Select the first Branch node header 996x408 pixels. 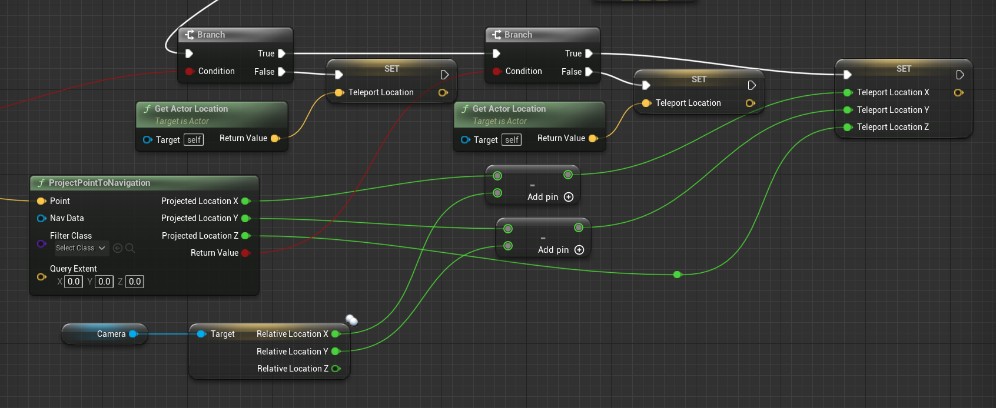(235, 35)
